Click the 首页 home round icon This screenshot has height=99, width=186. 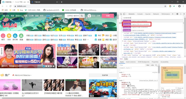click(3, 36)
